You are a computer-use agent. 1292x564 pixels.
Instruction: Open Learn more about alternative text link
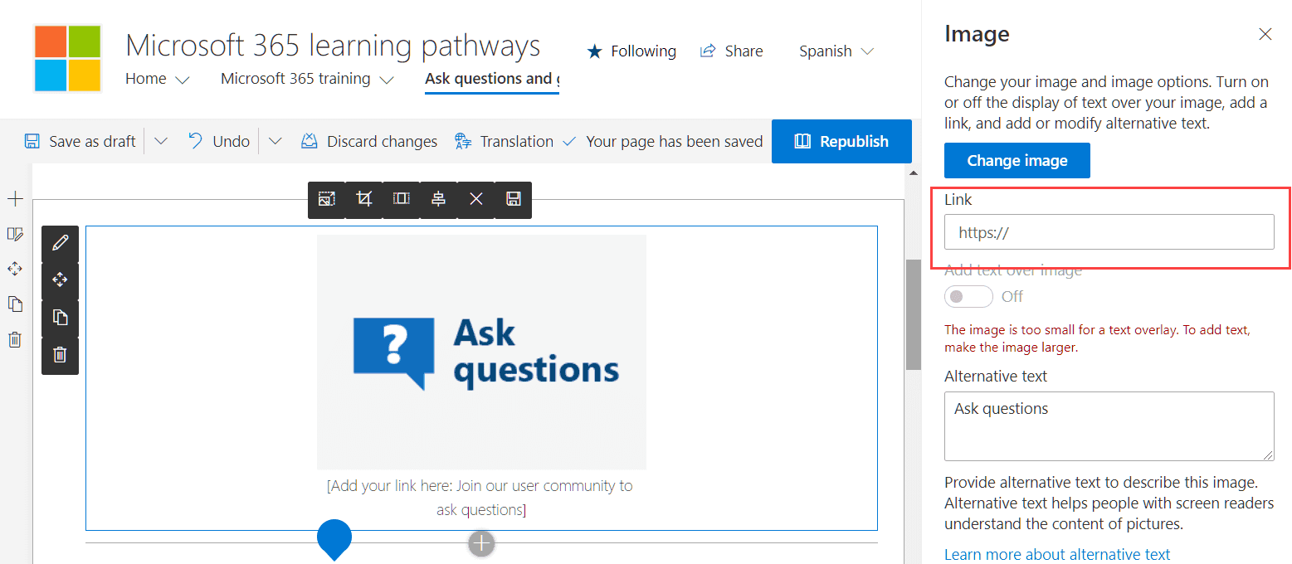click(1057, 554)
